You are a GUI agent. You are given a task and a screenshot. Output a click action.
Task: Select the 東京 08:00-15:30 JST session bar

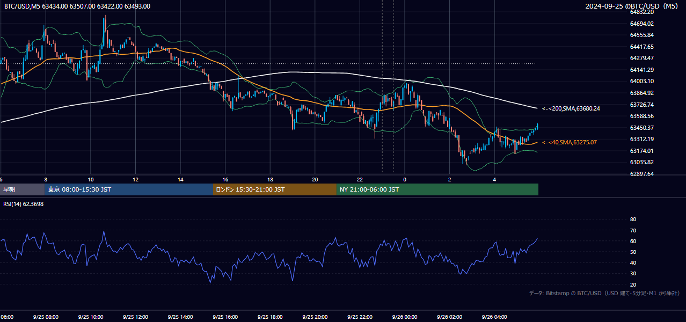click(129, 189)
